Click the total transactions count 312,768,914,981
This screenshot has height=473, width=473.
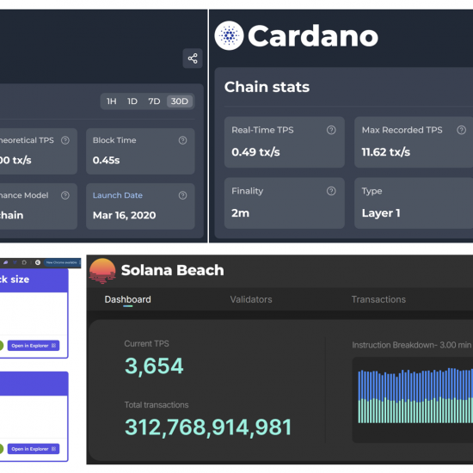pyautogui.click(x=208, y=427)
